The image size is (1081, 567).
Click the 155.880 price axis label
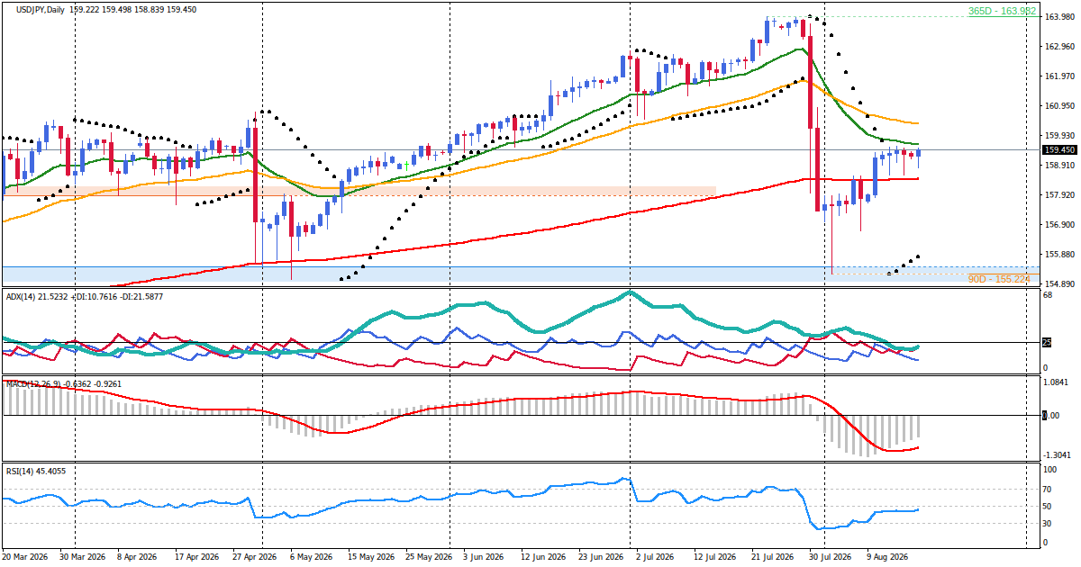[x=1060, y=255]
